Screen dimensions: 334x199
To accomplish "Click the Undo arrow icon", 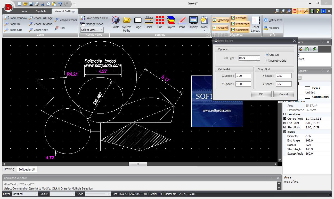I will tap(60, 4).
